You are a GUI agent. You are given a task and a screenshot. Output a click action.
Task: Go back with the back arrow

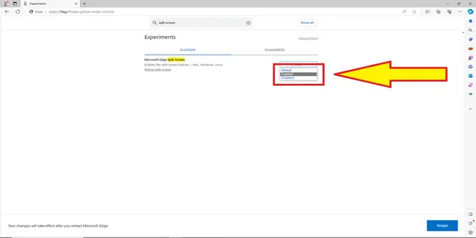click(7, 11)
